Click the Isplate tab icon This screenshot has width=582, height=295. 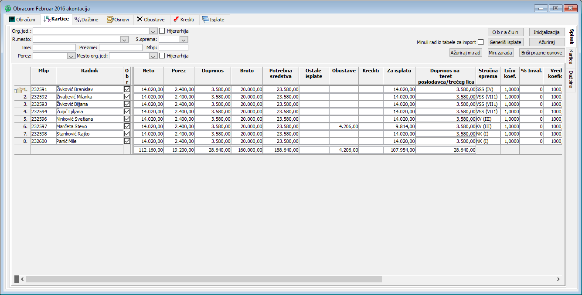coord(205,20)
